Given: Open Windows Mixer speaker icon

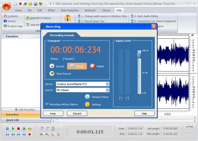Looking at the screenshot, I should coord(87,97).
